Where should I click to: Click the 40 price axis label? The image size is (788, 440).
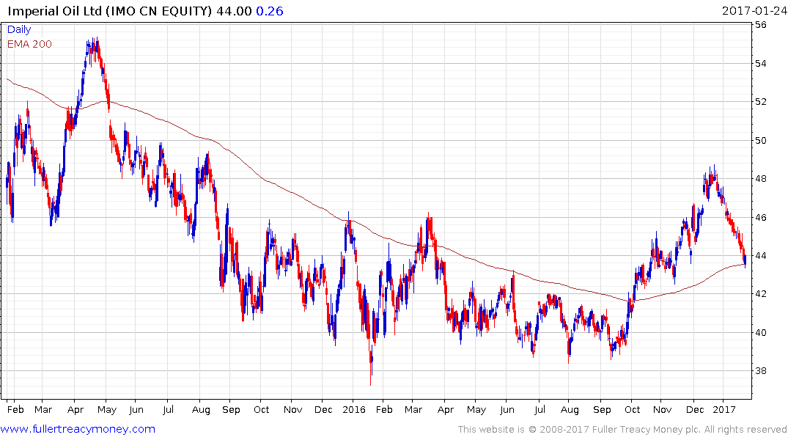click(x=761, y=332)
